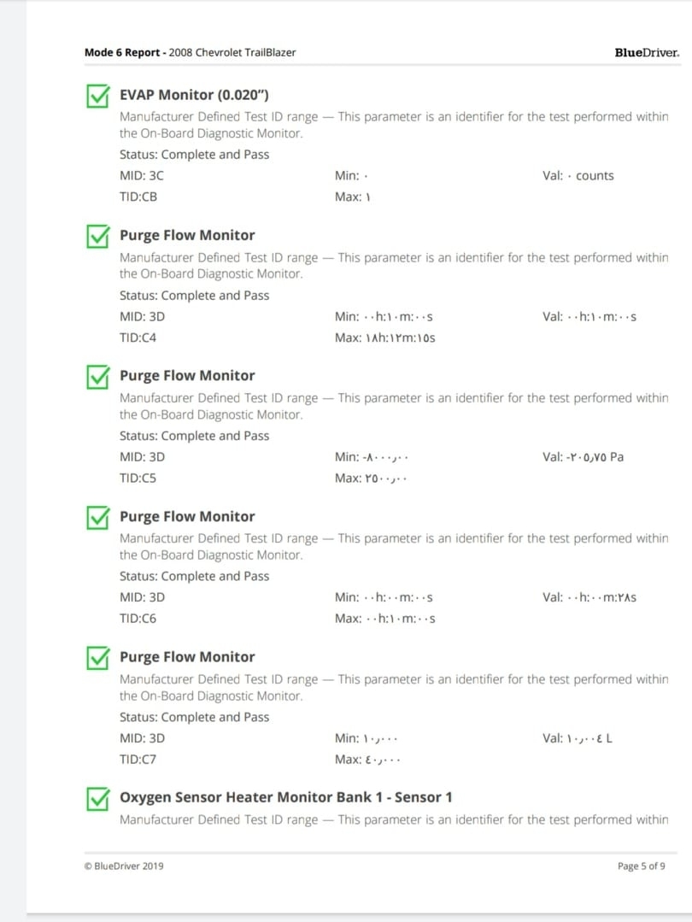Click the 2008 Chevrolet TrailBlazer vehicle name
Image resolution: width=692 pixels, height=922 pixels.
click(232, 53)
